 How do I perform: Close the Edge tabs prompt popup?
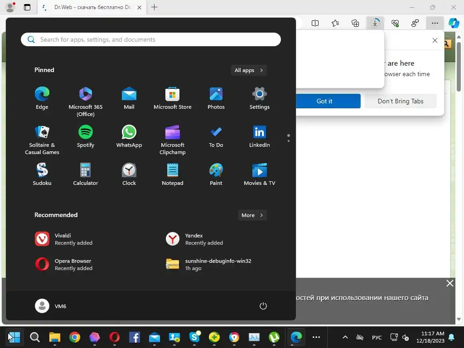435,40
